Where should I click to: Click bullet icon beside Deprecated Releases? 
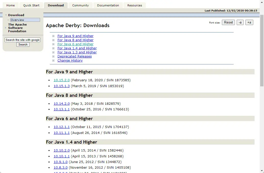[53, 56]
